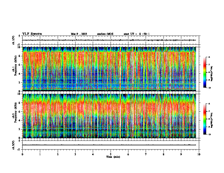Select the ch.1 colorbar log(PSD) unit label
The width and height of the screenshot is (224, 173).
pyautogui.click(x=212, y=73)
